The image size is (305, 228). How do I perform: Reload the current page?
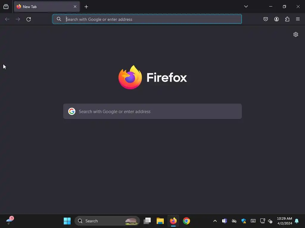coord(29,19)
